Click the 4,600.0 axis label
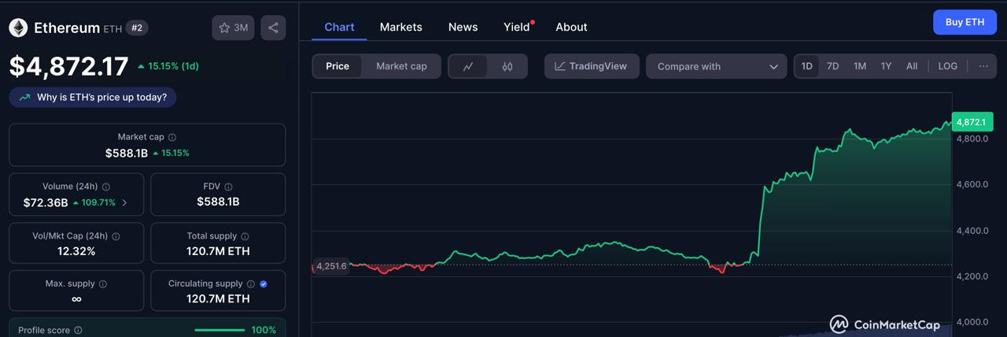Image resolution: width=1007 pixels, height=337 pixels. [972, 184]
